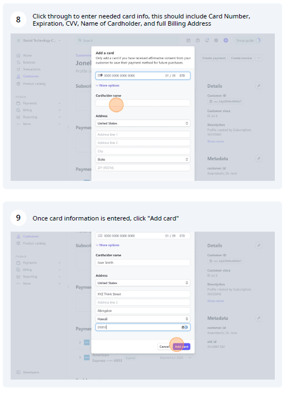Click the Home icon in sidebar
Image resolution: width=286 pixels, height=393 pixels.
(x=18, y=55)
